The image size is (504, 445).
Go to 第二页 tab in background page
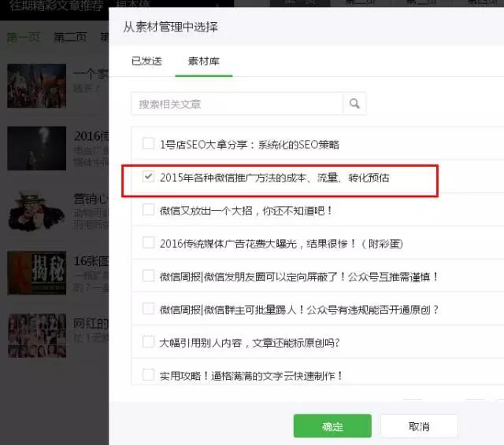pos(70,38)
